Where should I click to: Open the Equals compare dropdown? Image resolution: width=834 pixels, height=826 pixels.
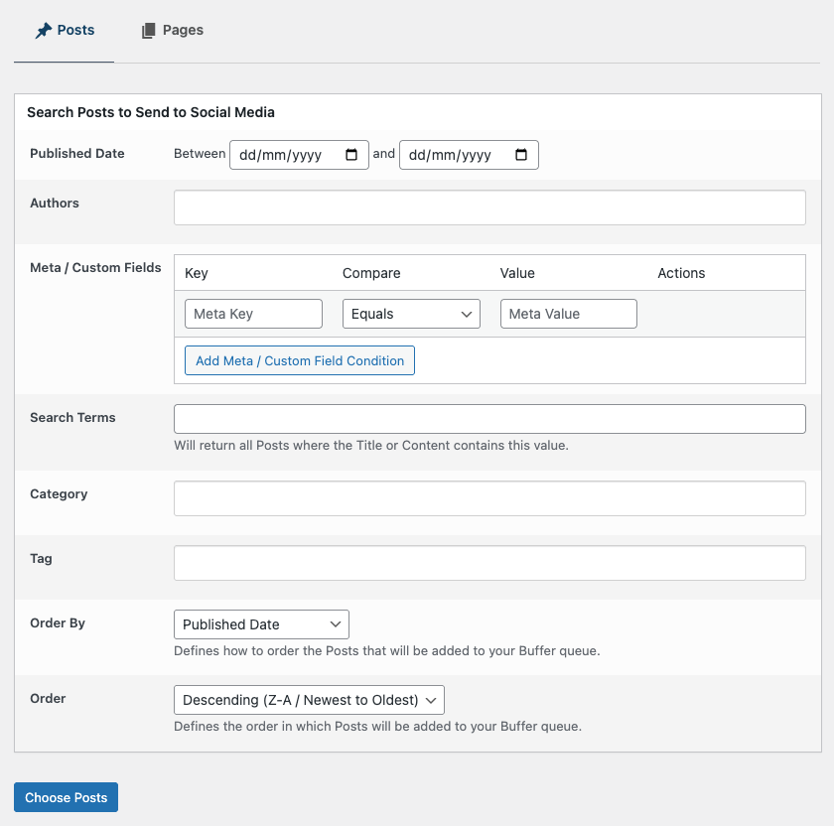[x=411, y=314]
